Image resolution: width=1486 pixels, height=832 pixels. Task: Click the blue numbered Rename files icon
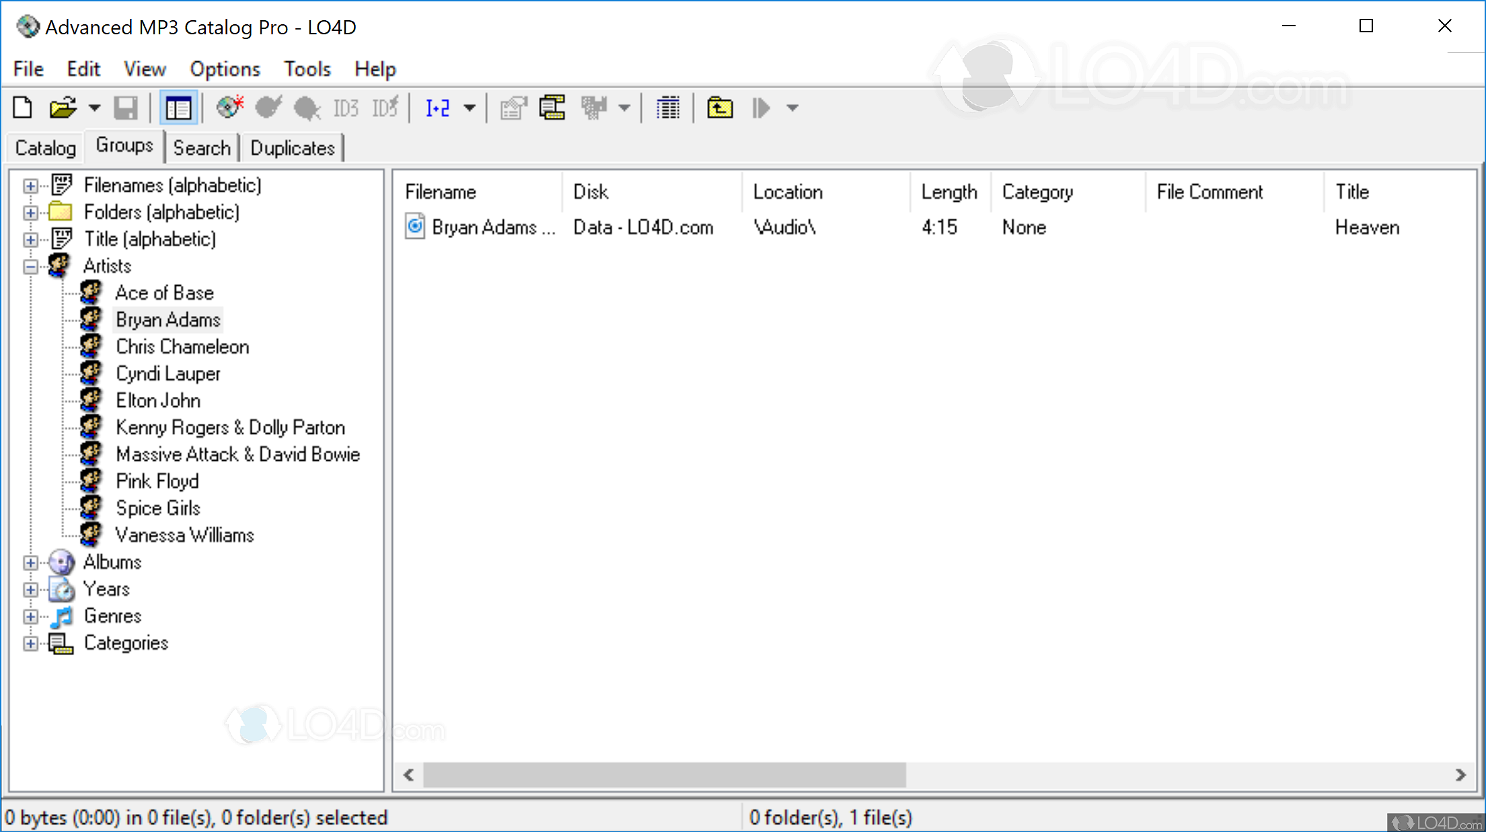[x=438, y=108]
